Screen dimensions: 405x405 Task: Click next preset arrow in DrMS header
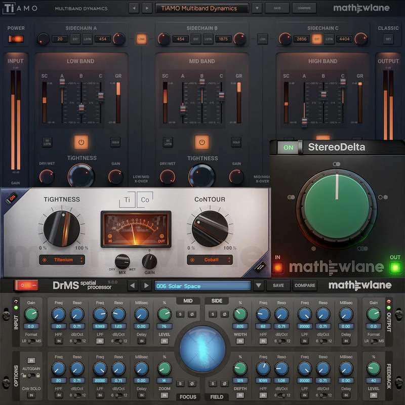tap(146, 286)
